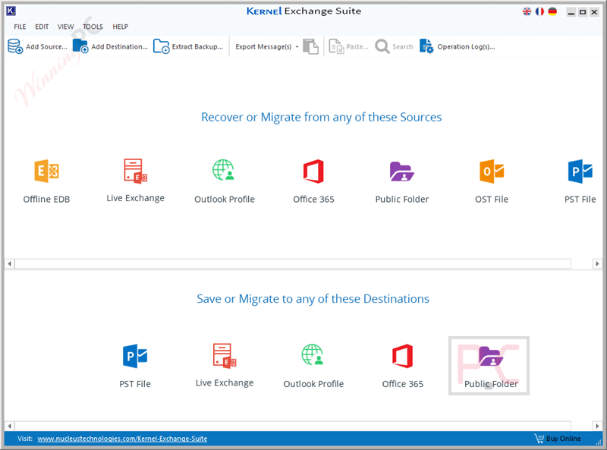Select Office 365 as destination
This screenshot has height=450, width=607.
click(x=403, y=366)
